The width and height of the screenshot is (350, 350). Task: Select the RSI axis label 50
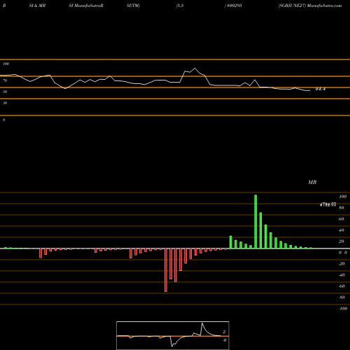tap(5, 92)
